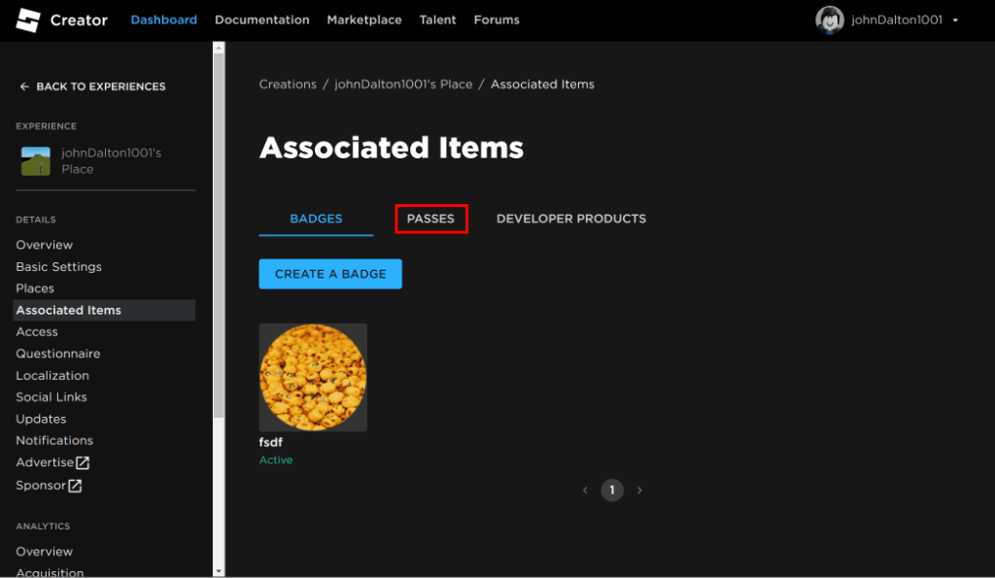Click the back arrow icon beside Back to Experiences
Screen dimensions: 995x578
click(x=24, y=86)
